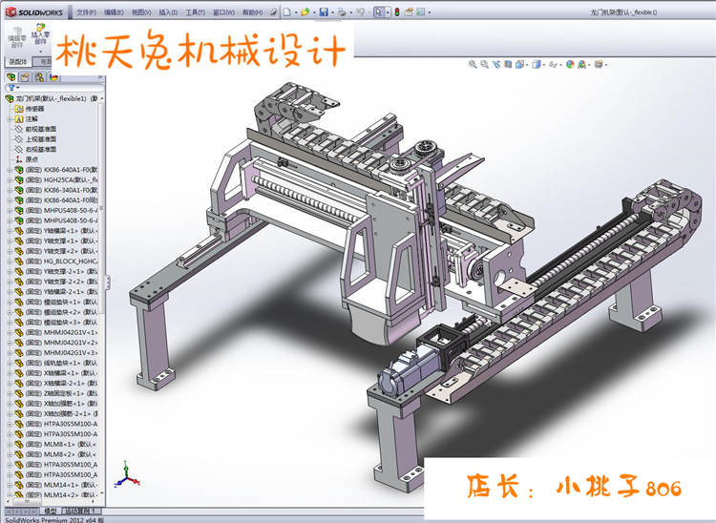Open the 文件(F) menu
716x523 pixels.
pos(86,12)
